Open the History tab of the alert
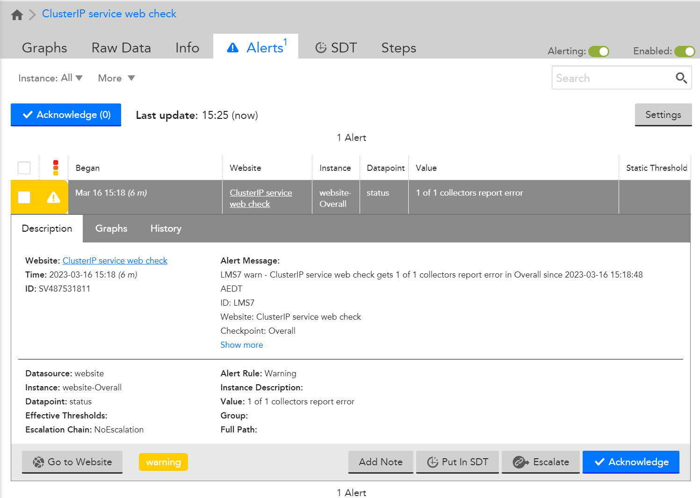Screen dimensions: 700x498 [x=166, y=228]
